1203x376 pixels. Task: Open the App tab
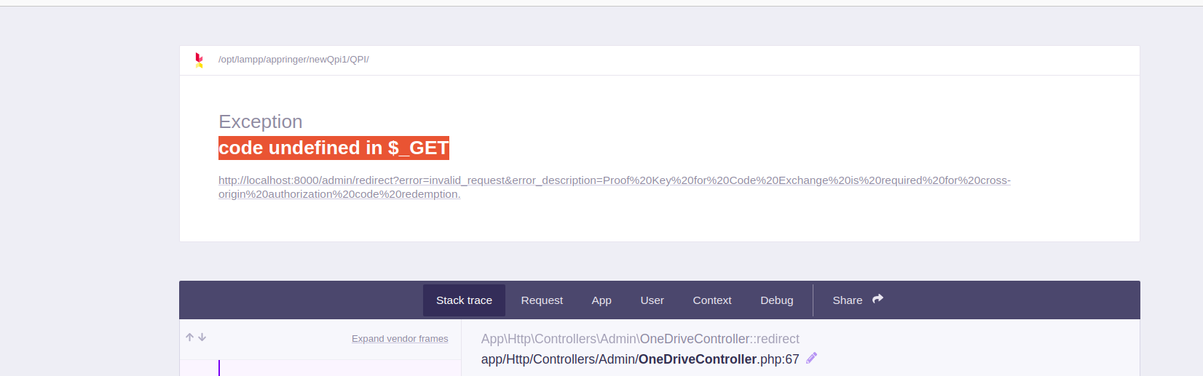601,300
